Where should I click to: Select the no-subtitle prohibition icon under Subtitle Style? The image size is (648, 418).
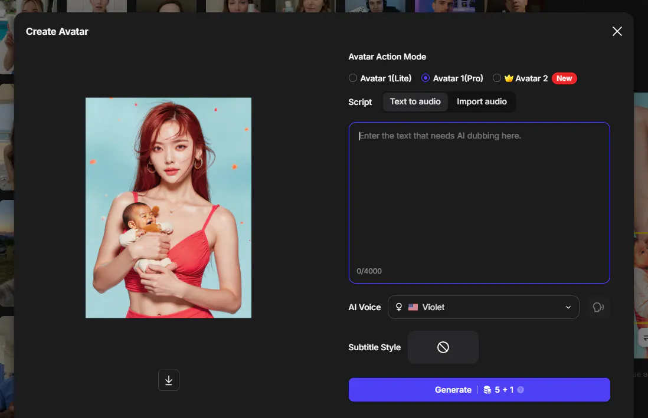pyautogui.click(x=443, y=347)
